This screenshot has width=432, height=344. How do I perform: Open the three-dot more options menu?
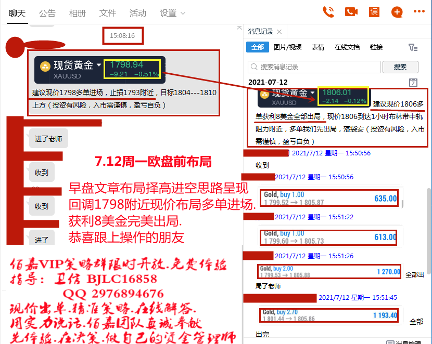419,11
